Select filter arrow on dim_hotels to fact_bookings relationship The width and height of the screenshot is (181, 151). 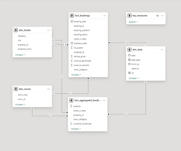63,45
